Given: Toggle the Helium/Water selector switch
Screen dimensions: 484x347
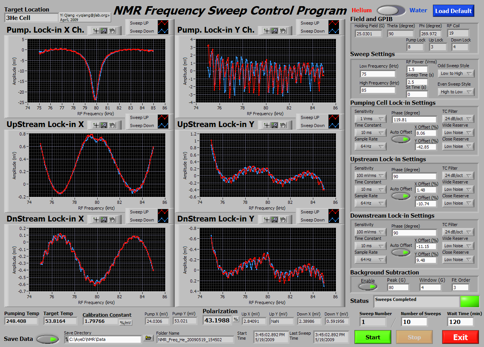Looking at the screenshot, I should pos(391,10).
